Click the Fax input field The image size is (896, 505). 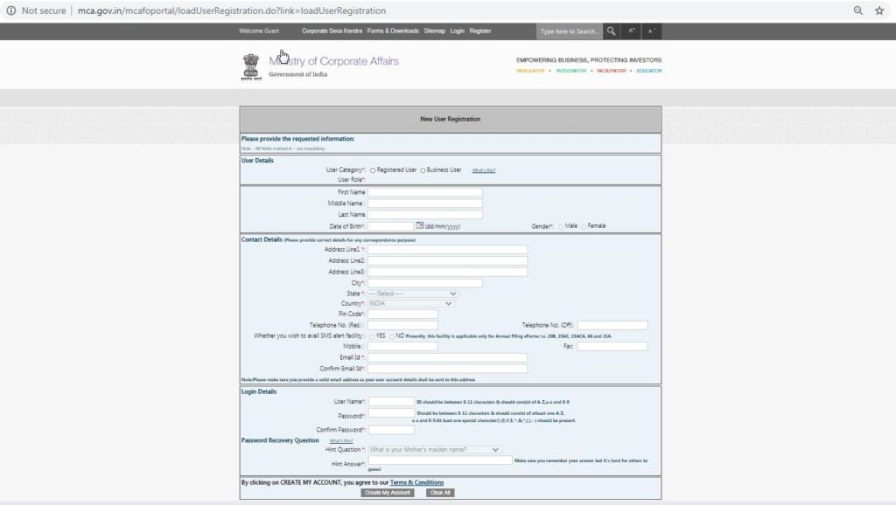pos(612,346)
